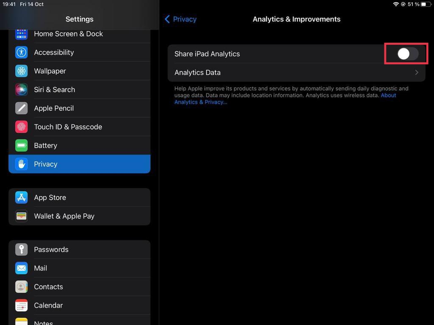Go back to Privacy
The image size is (434, 325).
pyautogui.click(x=181, y=19)
